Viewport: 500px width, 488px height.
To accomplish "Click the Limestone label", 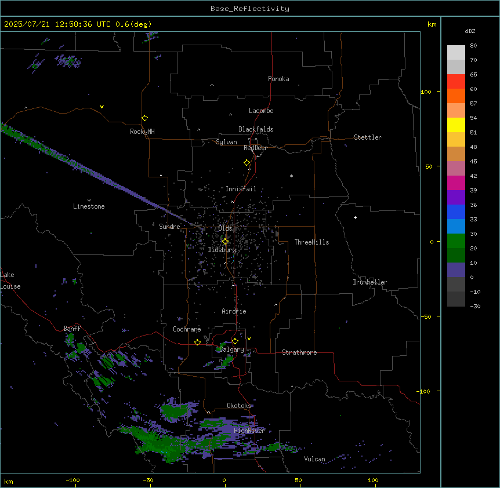I will click(89, 206).
